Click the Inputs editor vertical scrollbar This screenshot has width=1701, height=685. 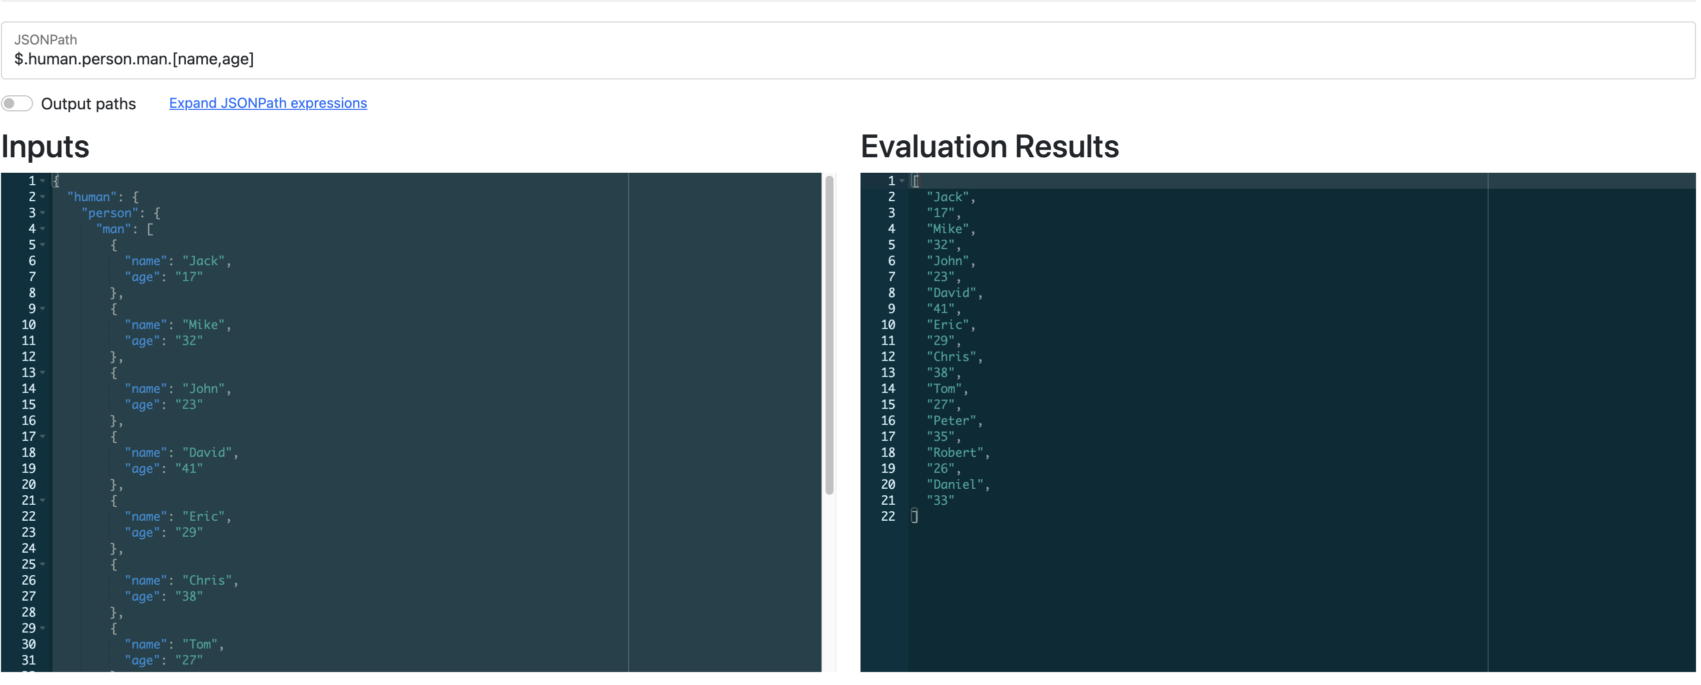(830, 335)
